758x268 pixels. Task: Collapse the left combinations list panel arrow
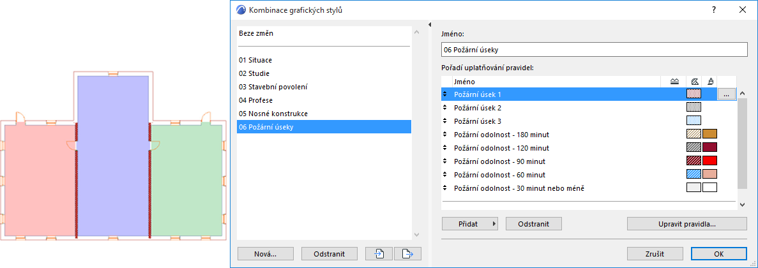tap(430, 25)
